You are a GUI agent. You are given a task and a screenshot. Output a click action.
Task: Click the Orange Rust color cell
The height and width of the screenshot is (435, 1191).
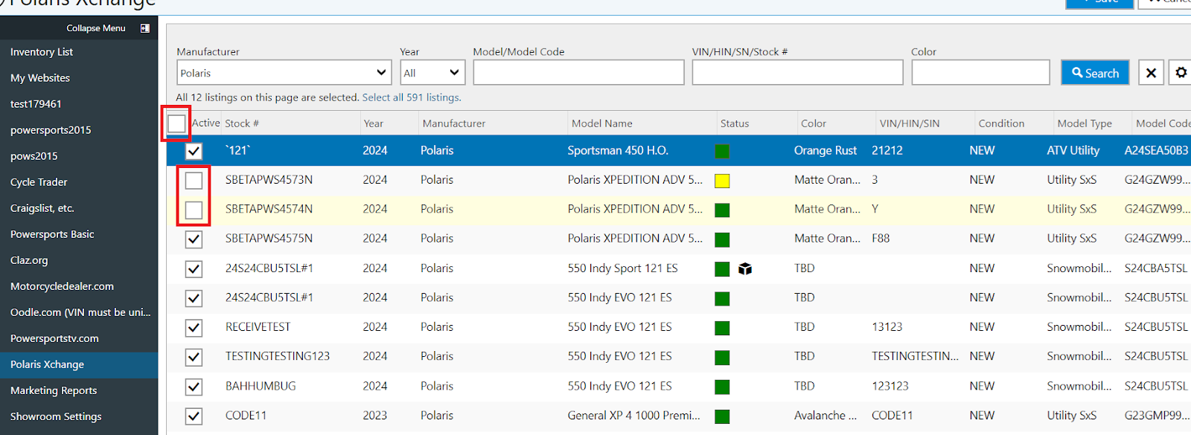pyautogui.click(x=826, y=150)
